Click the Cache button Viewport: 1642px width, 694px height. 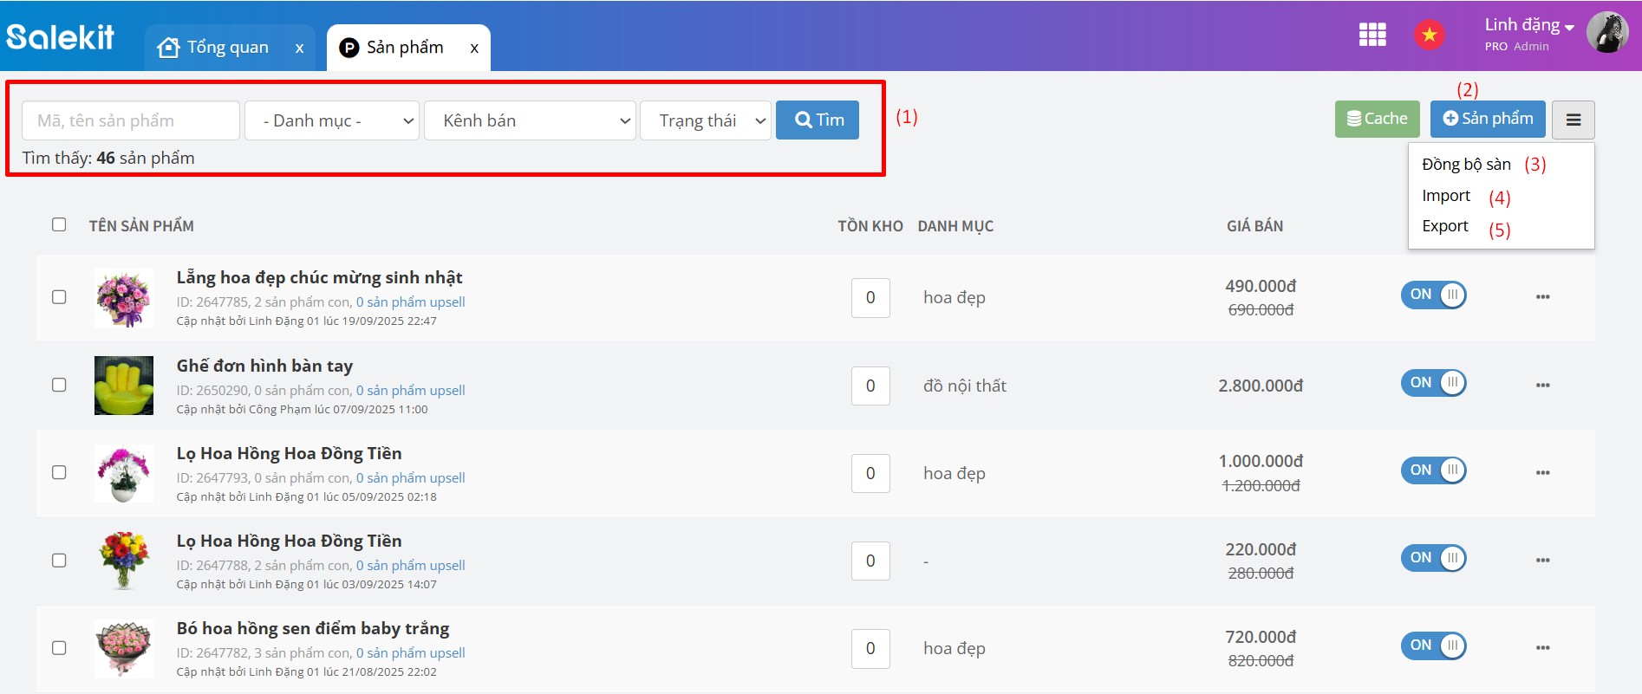pos(1377,119)
